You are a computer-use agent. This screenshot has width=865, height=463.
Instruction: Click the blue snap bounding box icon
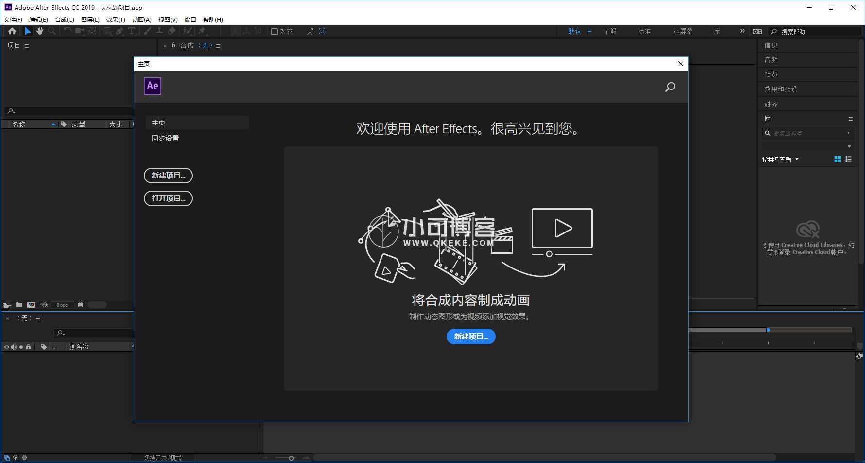322,31
